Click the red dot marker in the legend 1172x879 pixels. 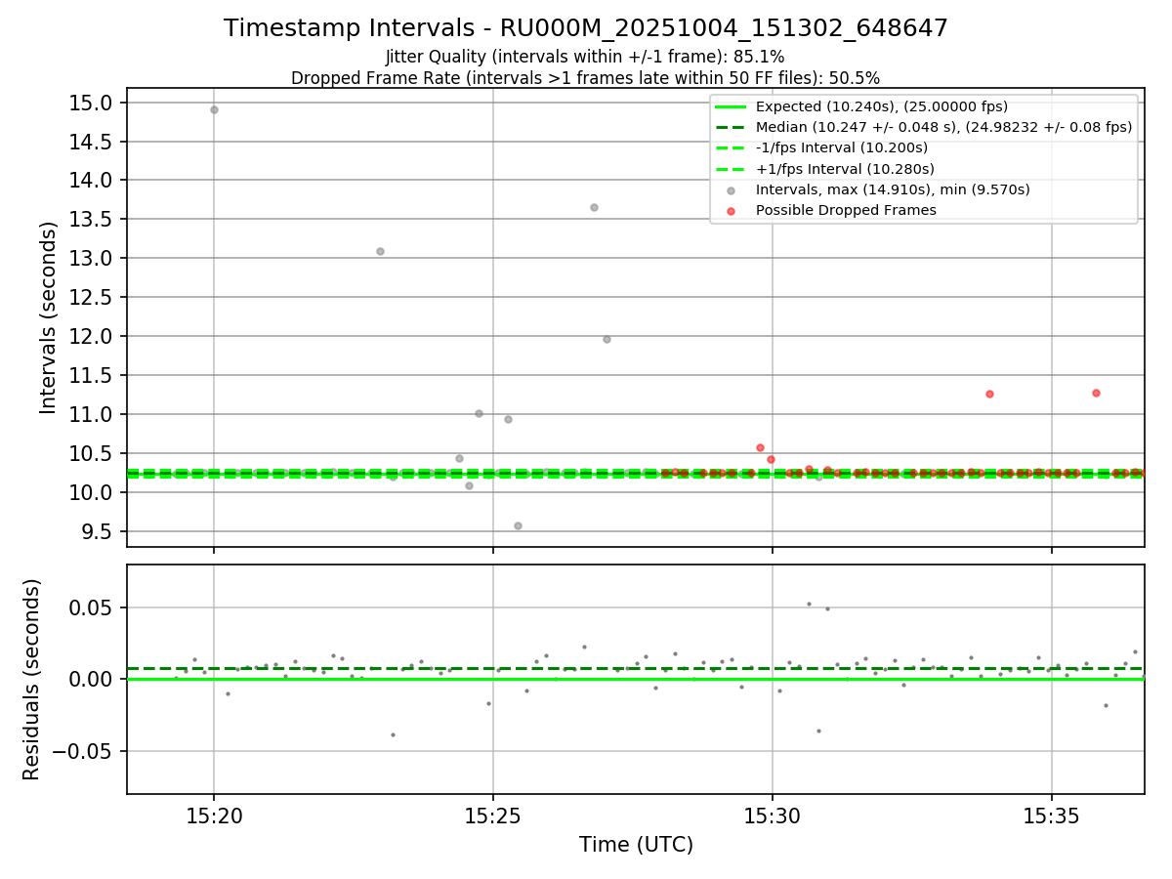click(731, 210)
